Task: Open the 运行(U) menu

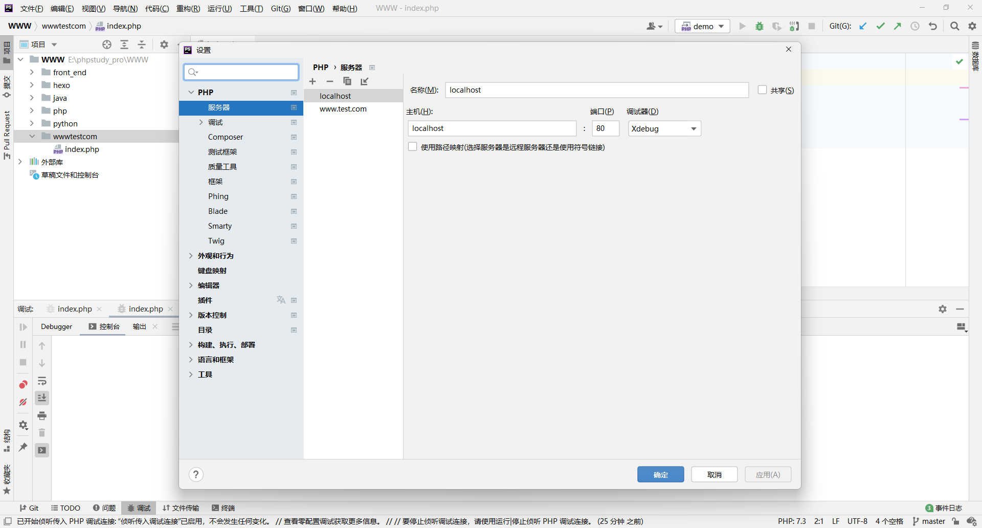Action: tap(220, 8)
